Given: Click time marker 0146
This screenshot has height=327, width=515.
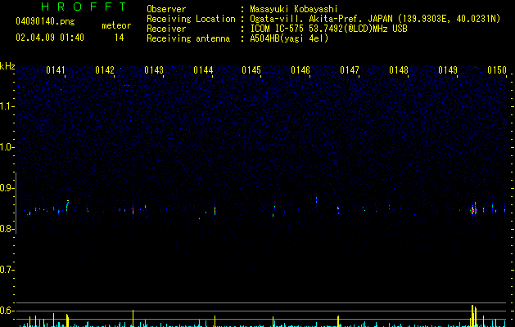Looking at the screenshot, I should pos(300,70).
